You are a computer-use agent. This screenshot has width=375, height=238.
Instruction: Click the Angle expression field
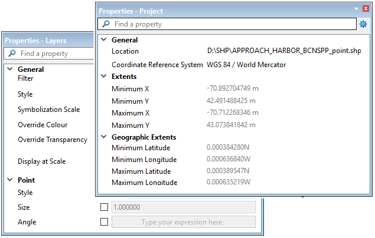pyautogui.click(x=183, y=222)
